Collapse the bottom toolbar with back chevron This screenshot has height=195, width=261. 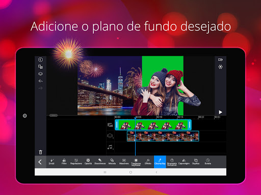coord(40,162)
